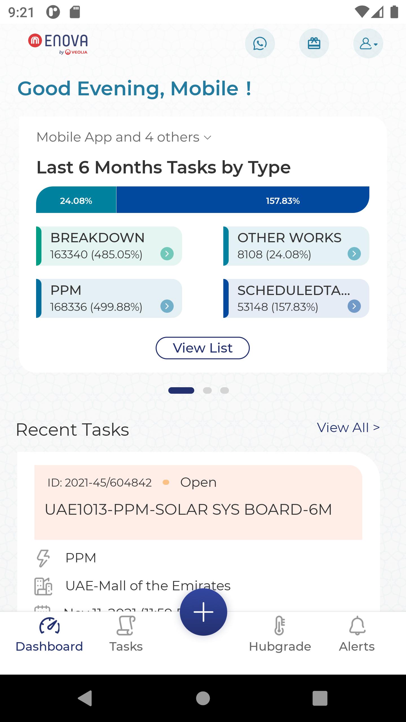Tap the blue plus add button
Image resolution: width=406 pixels, height=722 pixels.
[204, 612]
